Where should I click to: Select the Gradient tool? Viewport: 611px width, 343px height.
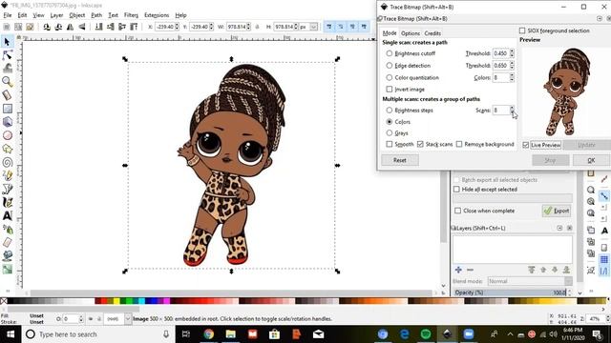pyautogui.click(x=7, y=269)
